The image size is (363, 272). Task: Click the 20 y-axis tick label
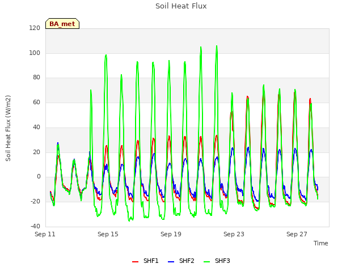[x=36, y=152]
